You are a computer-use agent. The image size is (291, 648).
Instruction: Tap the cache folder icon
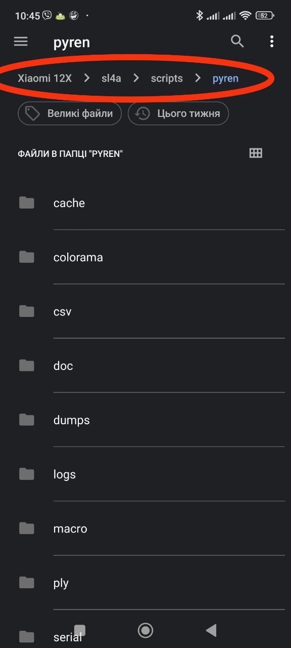(27, 203)
